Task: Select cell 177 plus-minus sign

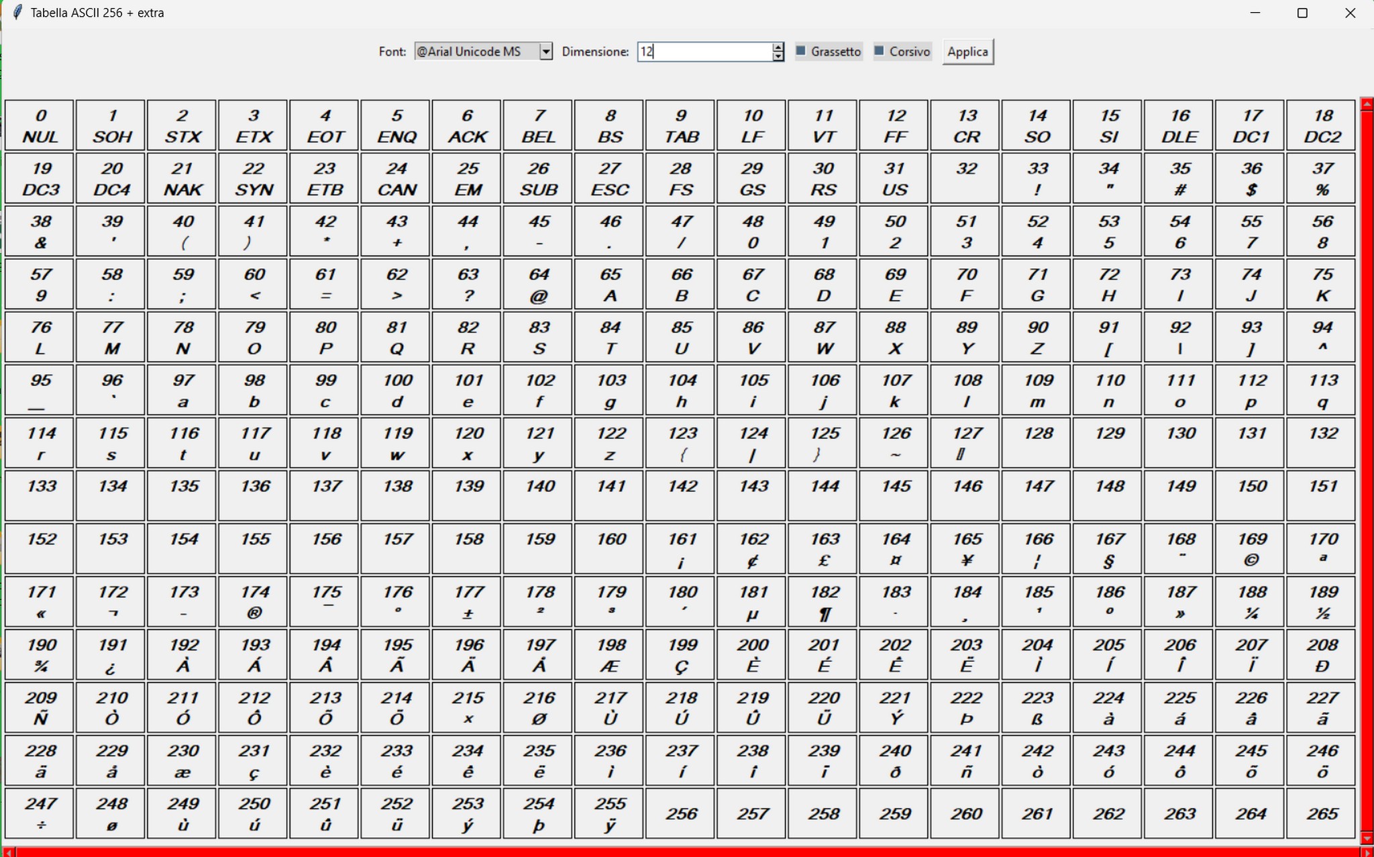Action: [467, 603]
